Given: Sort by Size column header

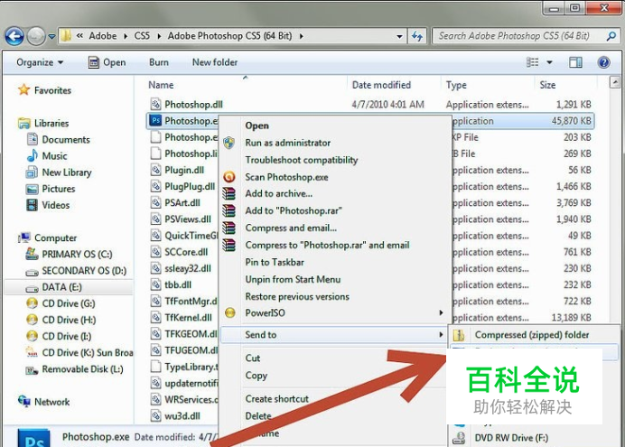Looking at the screenshot, I should point(547,85).
